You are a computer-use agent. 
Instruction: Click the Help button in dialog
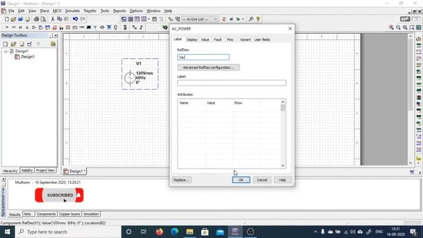pyautogui.click(x=282, y=180)
